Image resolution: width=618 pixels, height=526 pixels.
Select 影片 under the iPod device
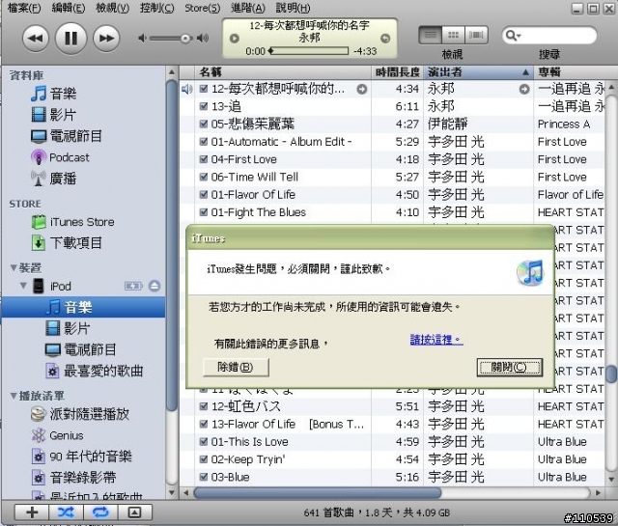(x=77, y=328)
